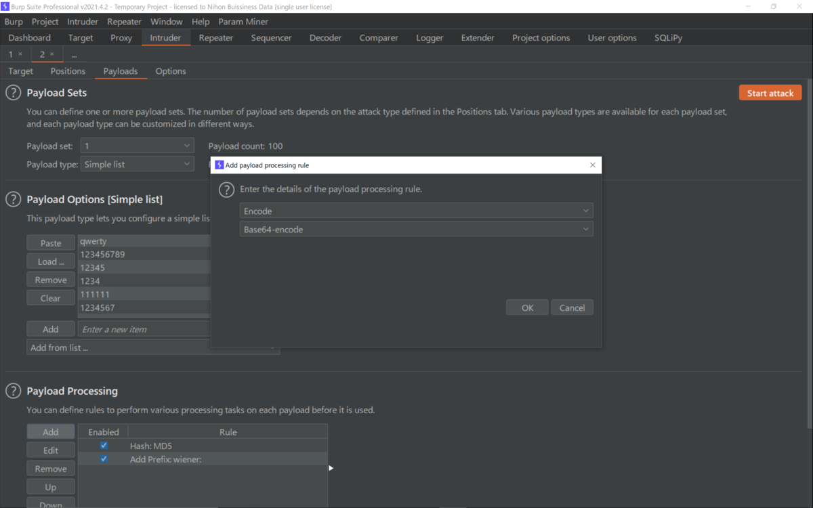Screen dimensions: 813x508
Task: Open new Intruder tab with ellipsis
Action: coord(74,54)
